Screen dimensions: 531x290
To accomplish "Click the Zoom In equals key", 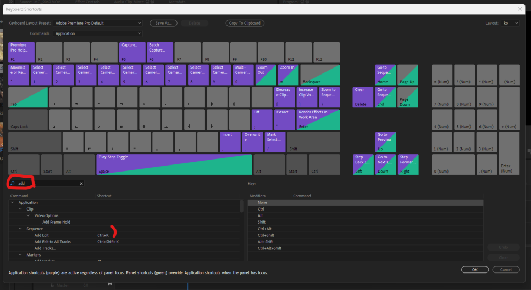I will point(288,75).
